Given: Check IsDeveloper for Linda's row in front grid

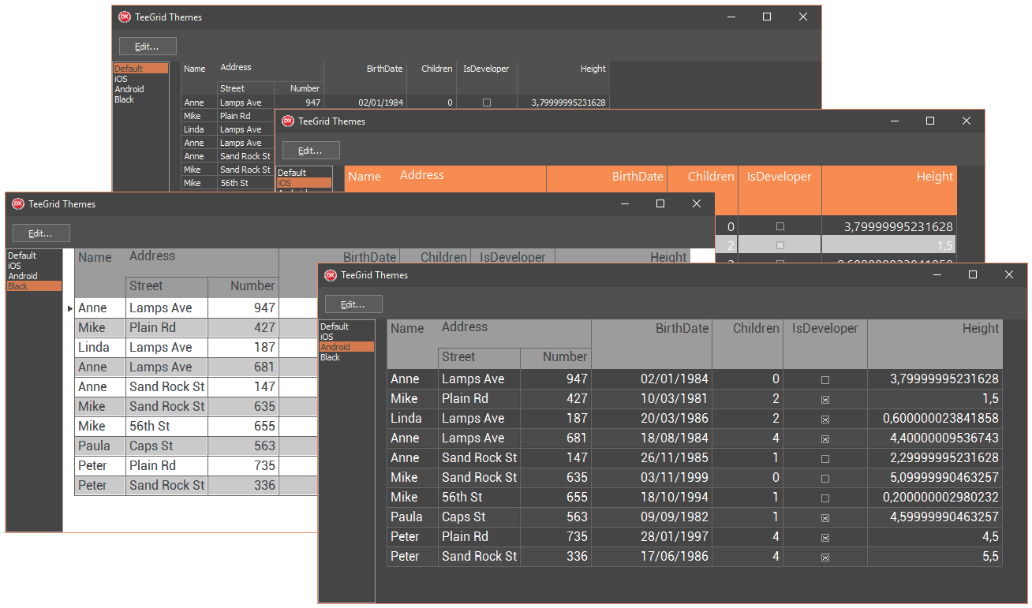Looking at the screenshot, I should point(825,420).
